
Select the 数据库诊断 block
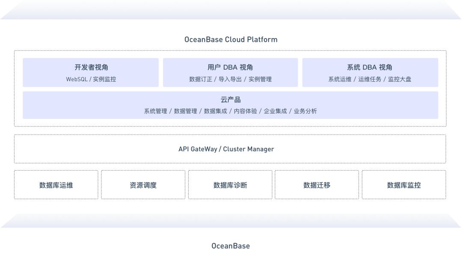coord(230,185)
